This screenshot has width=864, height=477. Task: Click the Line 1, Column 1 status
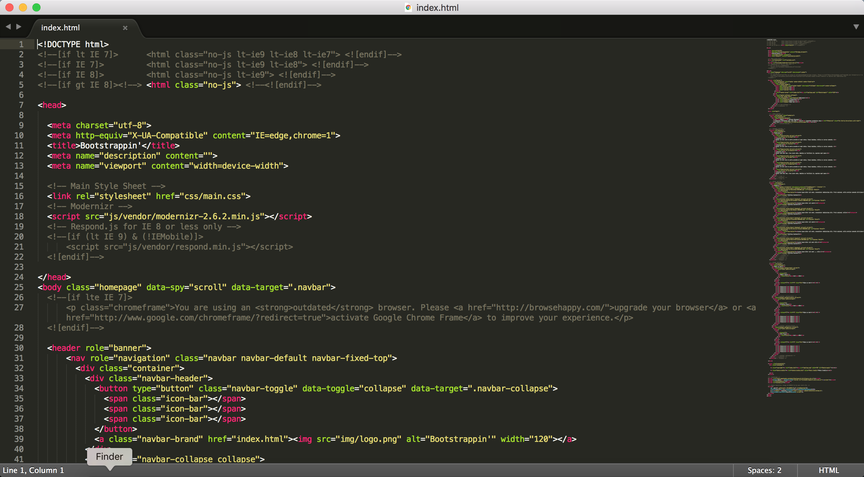coord(33,470)
